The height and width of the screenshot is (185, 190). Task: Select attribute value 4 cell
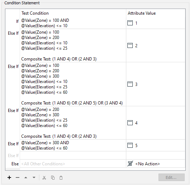tap(156, 123)
